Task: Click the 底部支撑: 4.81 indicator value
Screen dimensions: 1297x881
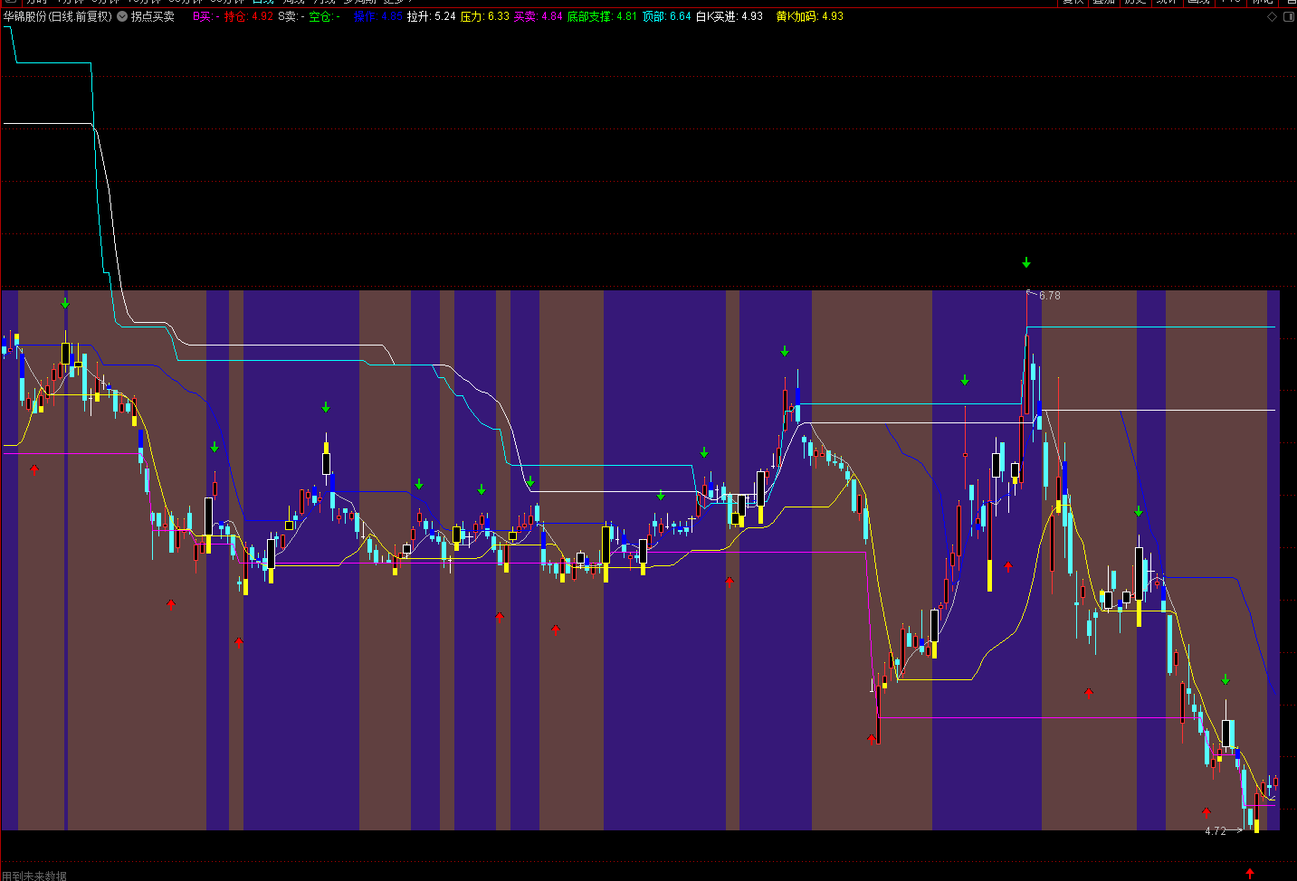Action: pyautogui.click(x=602, y=16)
